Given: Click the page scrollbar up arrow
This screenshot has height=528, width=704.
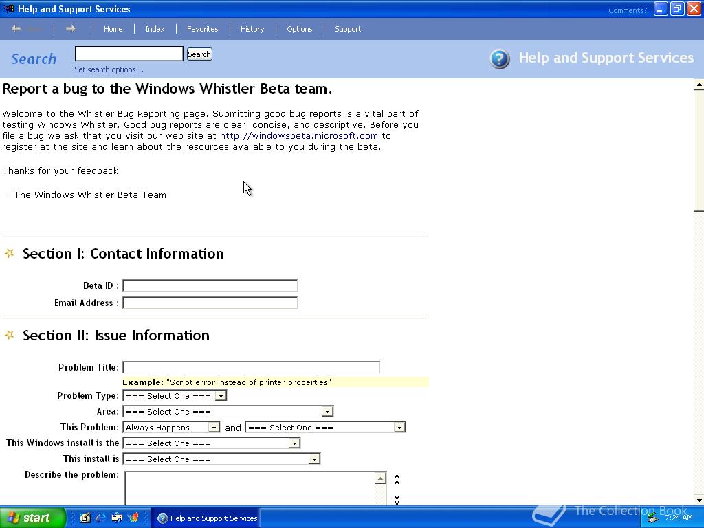Looking at the screenshot, I should [x=698, y=85].
